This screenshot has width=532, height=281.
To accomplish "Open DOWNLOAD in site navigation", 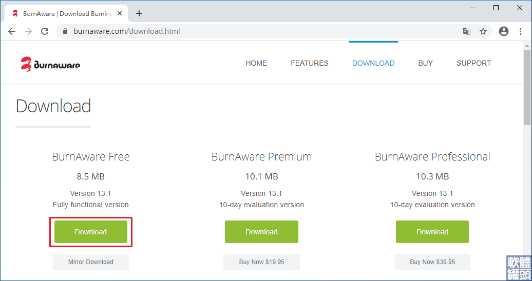I will pos(373,63).
